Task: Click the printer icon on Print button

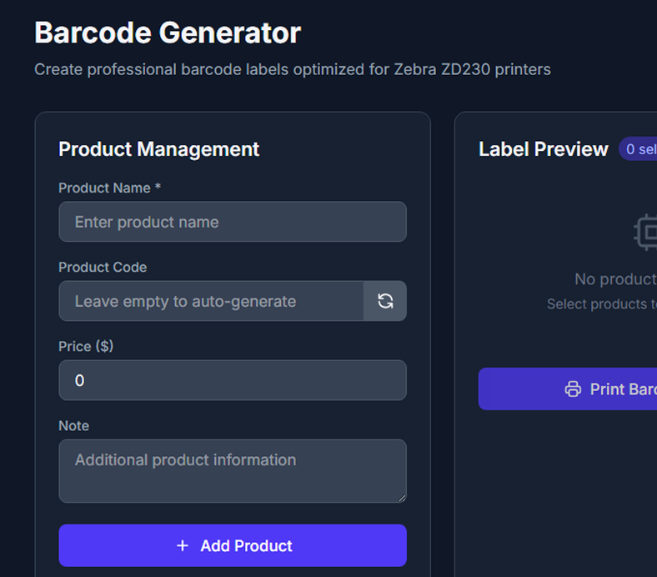Action: click(x=573, y=389)
